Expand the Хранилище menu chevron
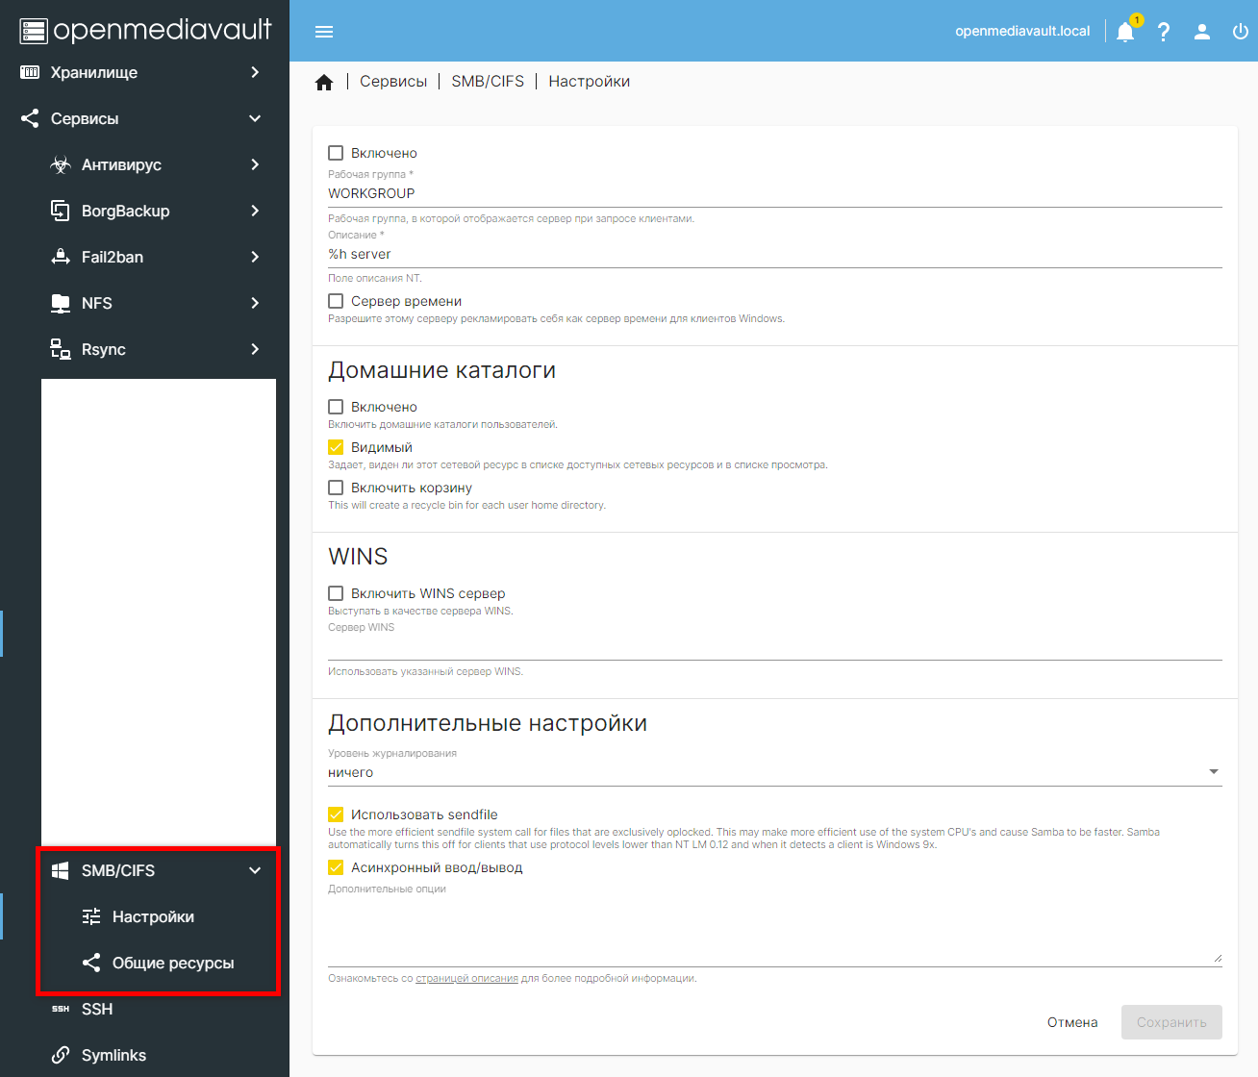Viewport: 1258px width, 1077px height. click(255, 72)
